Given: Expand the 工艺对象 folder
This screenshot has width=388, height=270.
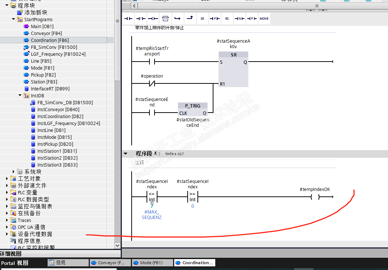Looking at the screenshot, I should coord(7,179).
